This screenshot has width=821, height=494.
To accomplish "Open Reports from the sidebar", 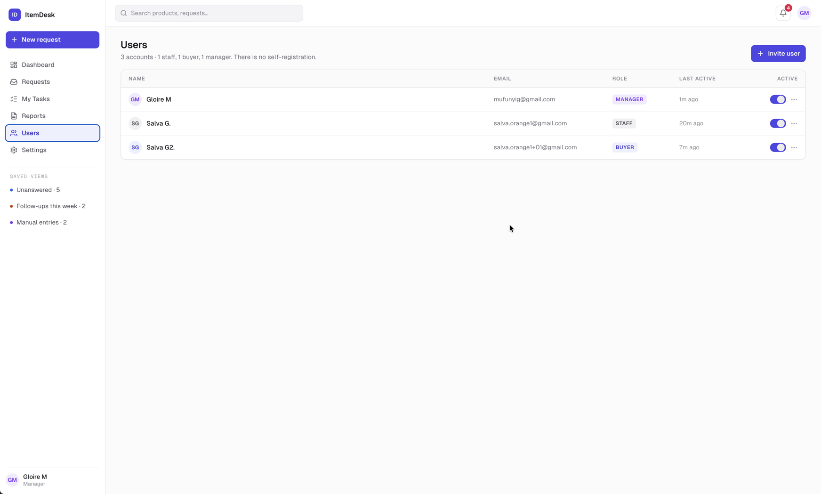I will click(52, 116).
